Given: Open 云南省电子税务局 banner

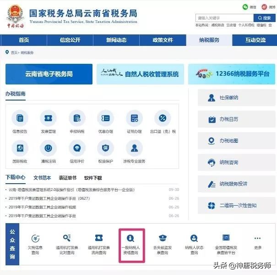Looking at the screenshot, I should 49,74.
